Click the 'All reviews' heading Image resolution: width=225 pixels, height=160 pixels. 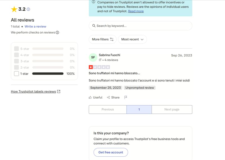coord(22,20)
